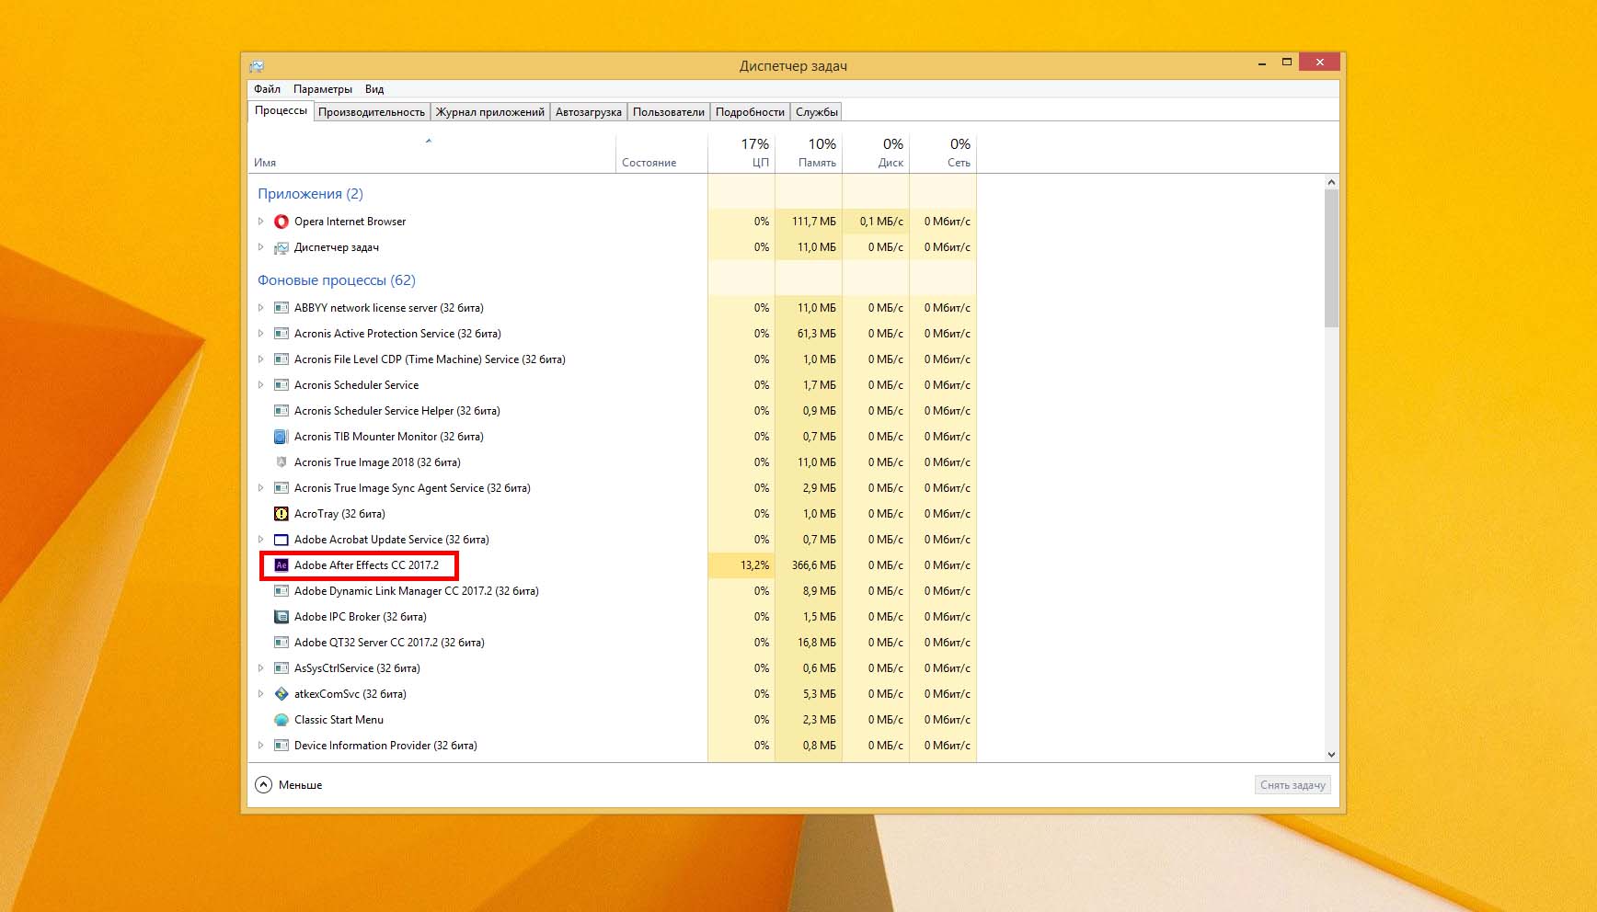Sort by the Память column header
This screenshot has width=1597, height=912.
(809, 154)
